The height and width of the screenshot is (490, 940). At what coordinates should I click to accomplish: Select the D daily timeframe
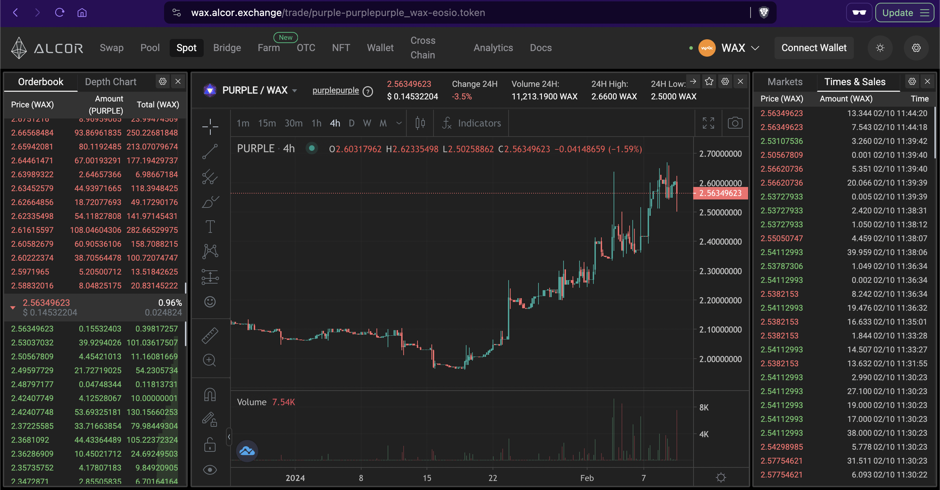[x=351, y=123]
